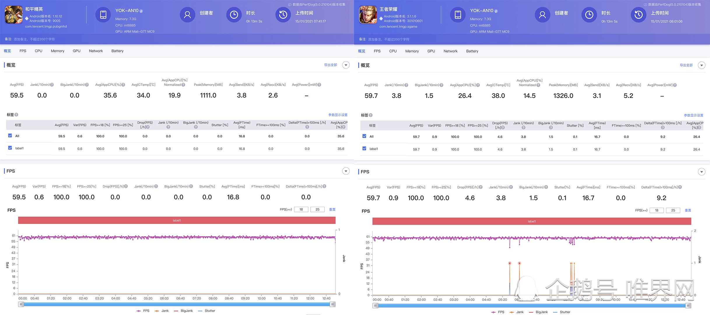Toggle Jank series in left chart legend
Viewport: 710px width, 315px height.
pyautogui.click(x=162, y=311)
